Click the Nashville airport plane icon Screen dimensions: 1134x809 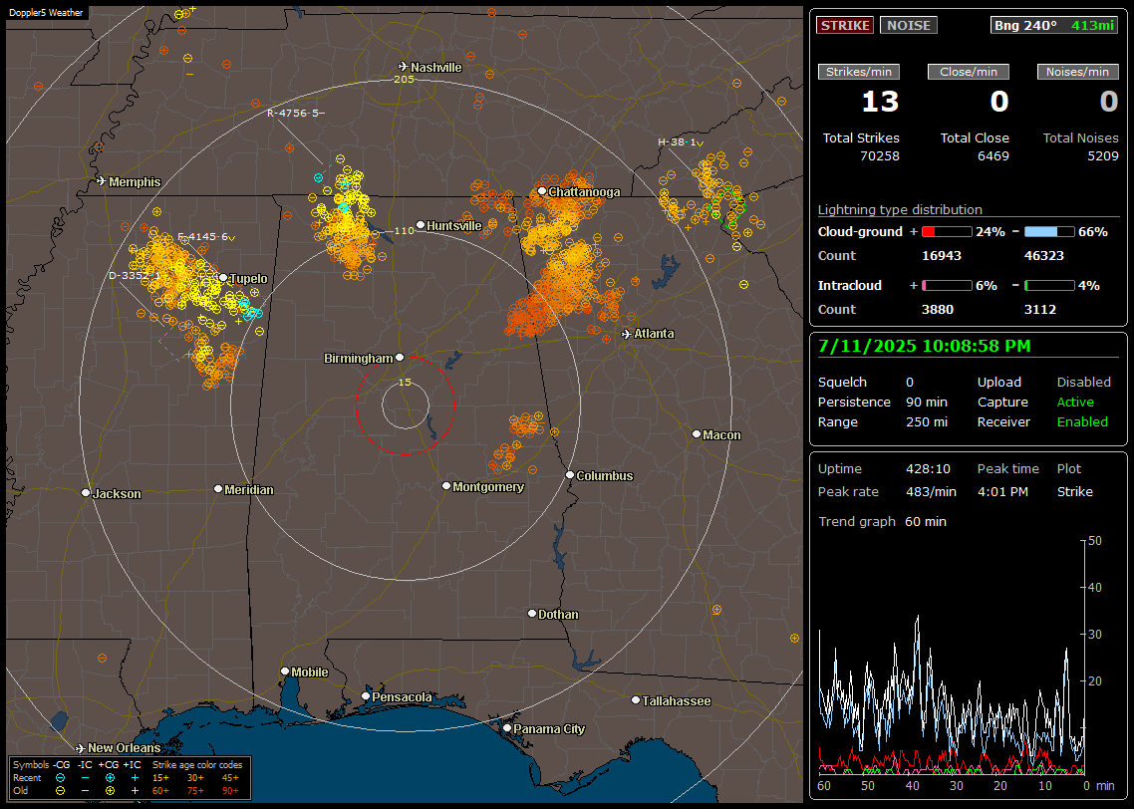[404, 67]
